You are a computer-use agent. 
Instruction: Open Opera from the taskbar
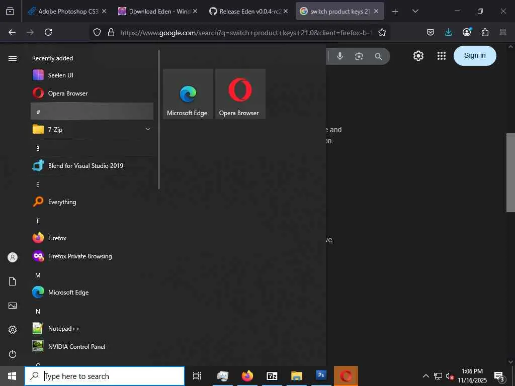pos(346,376)
